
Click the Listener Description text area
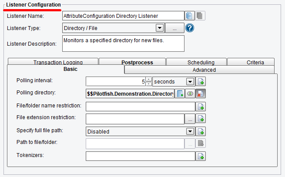click(123, 43)
